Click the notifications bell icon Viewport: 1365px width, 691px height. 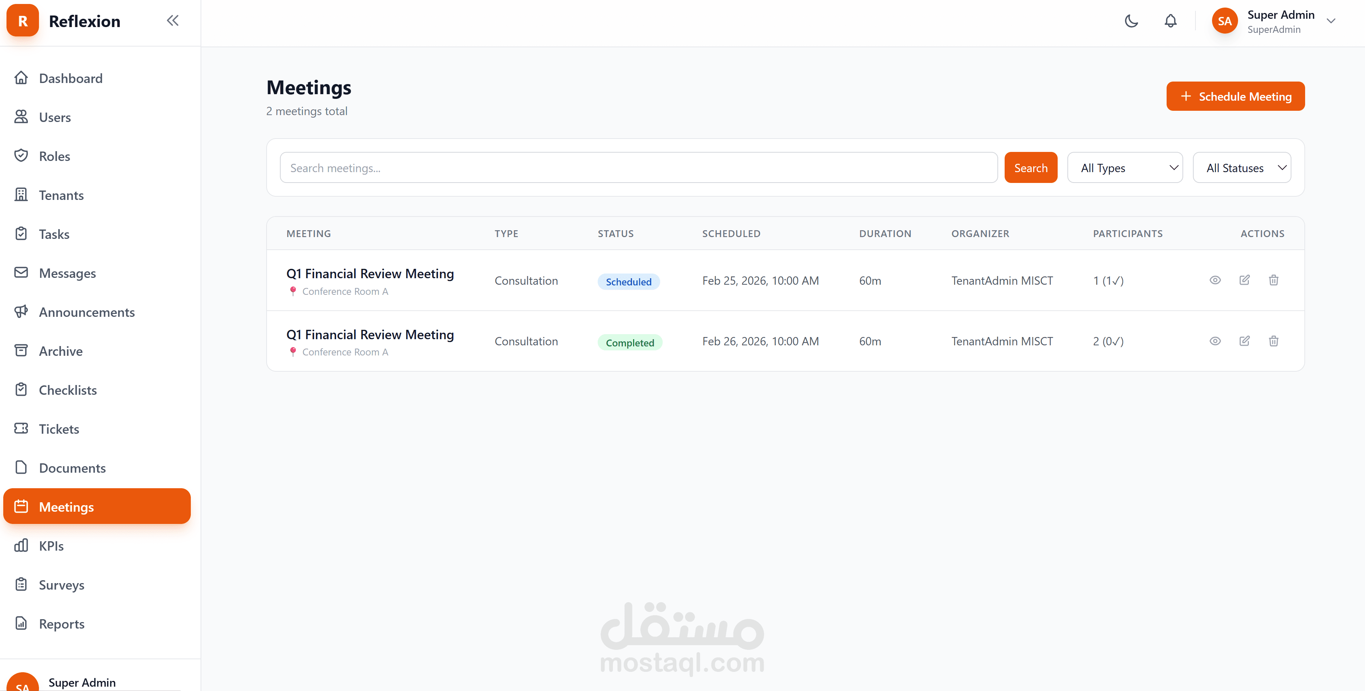coord(1170,21)
